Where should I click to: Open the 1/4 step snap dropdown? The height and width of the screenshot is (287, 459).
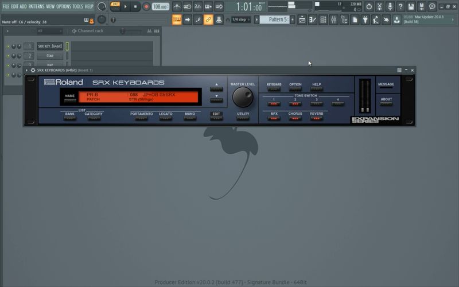[x=240, y=20]
